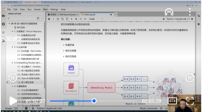Open the Settings menu
Image resolution: width=202 pixels, height=112 pixels.
tap(54, 9)
